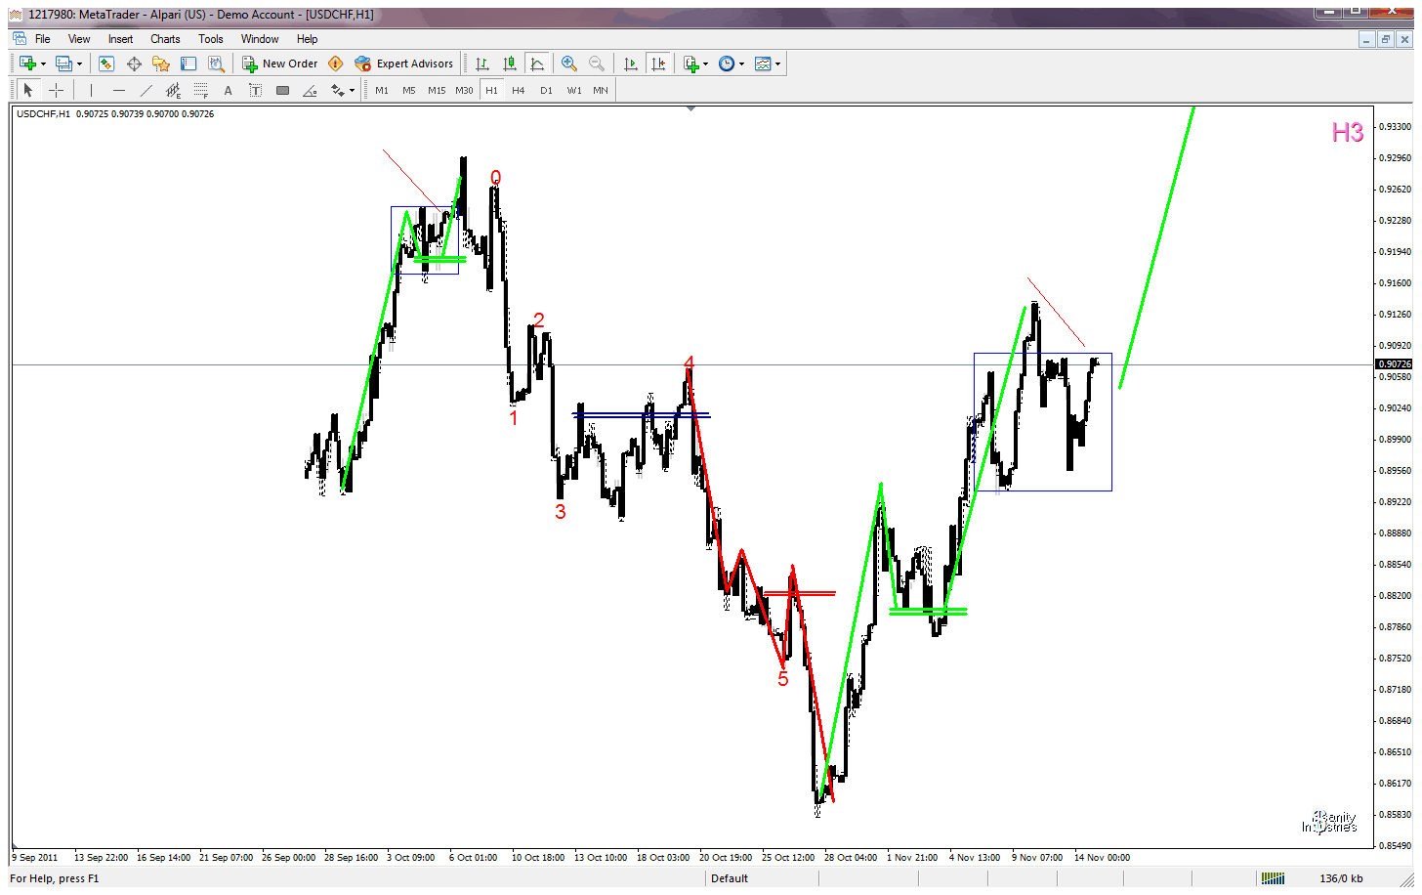Select the Text Label tool

pyautogui.click(x=255, y=90)
